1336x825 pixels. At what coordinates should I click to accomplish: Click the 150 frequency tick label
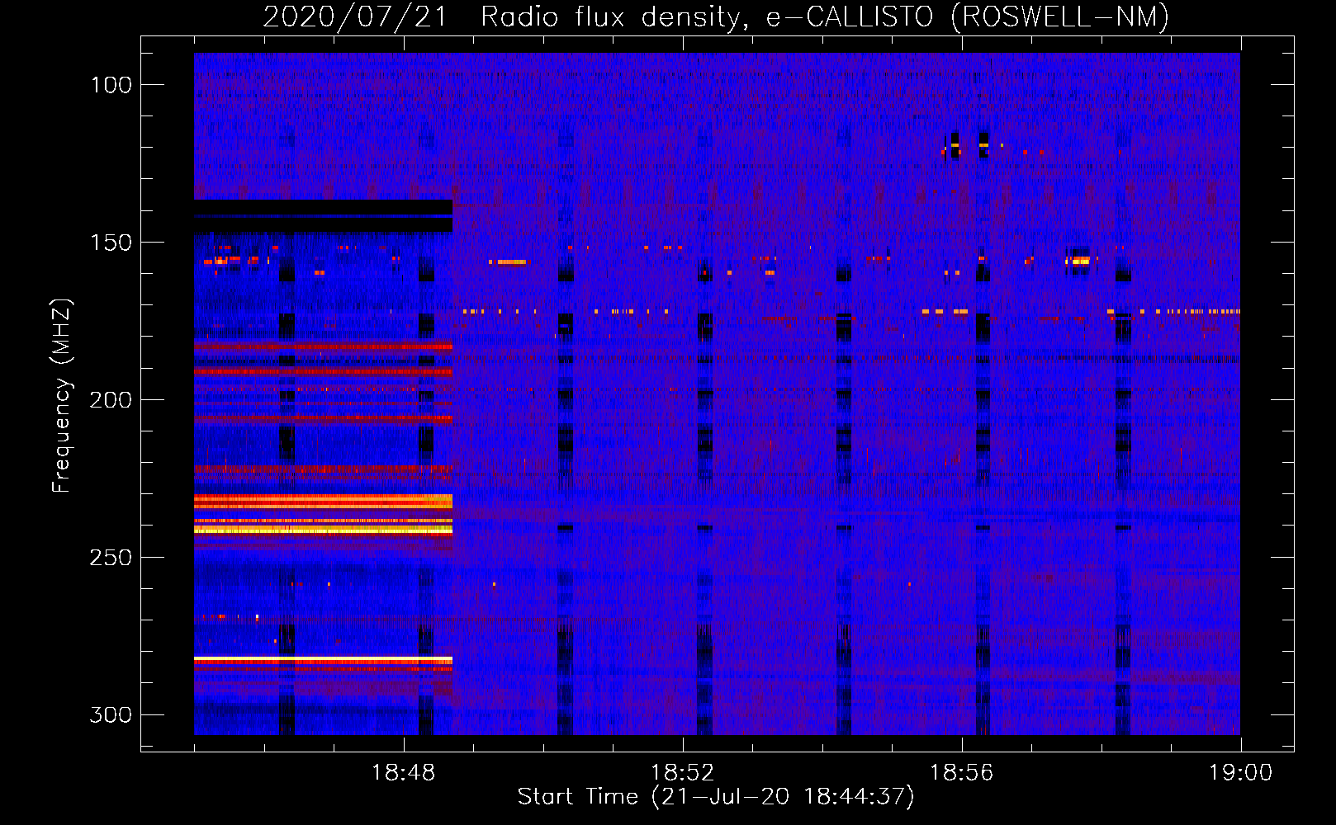pos(111,243)
